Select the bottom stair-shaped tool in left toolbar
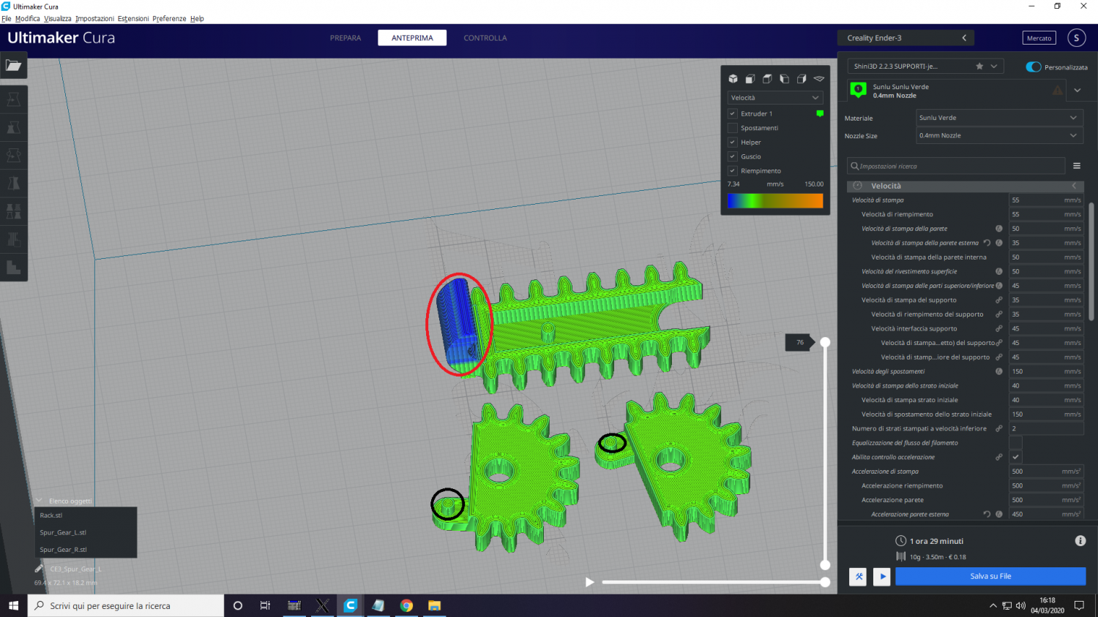Screen dimensions: 1098x617 13,267
